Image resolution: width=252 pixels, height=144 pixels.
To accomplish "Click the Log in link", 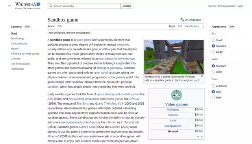I will [x=240, y=6].
